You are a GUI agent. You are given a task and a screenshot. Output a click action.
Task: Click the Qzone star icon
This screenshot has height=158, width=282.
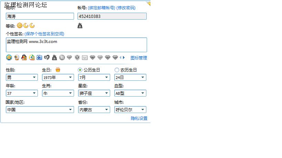(9, 57)
